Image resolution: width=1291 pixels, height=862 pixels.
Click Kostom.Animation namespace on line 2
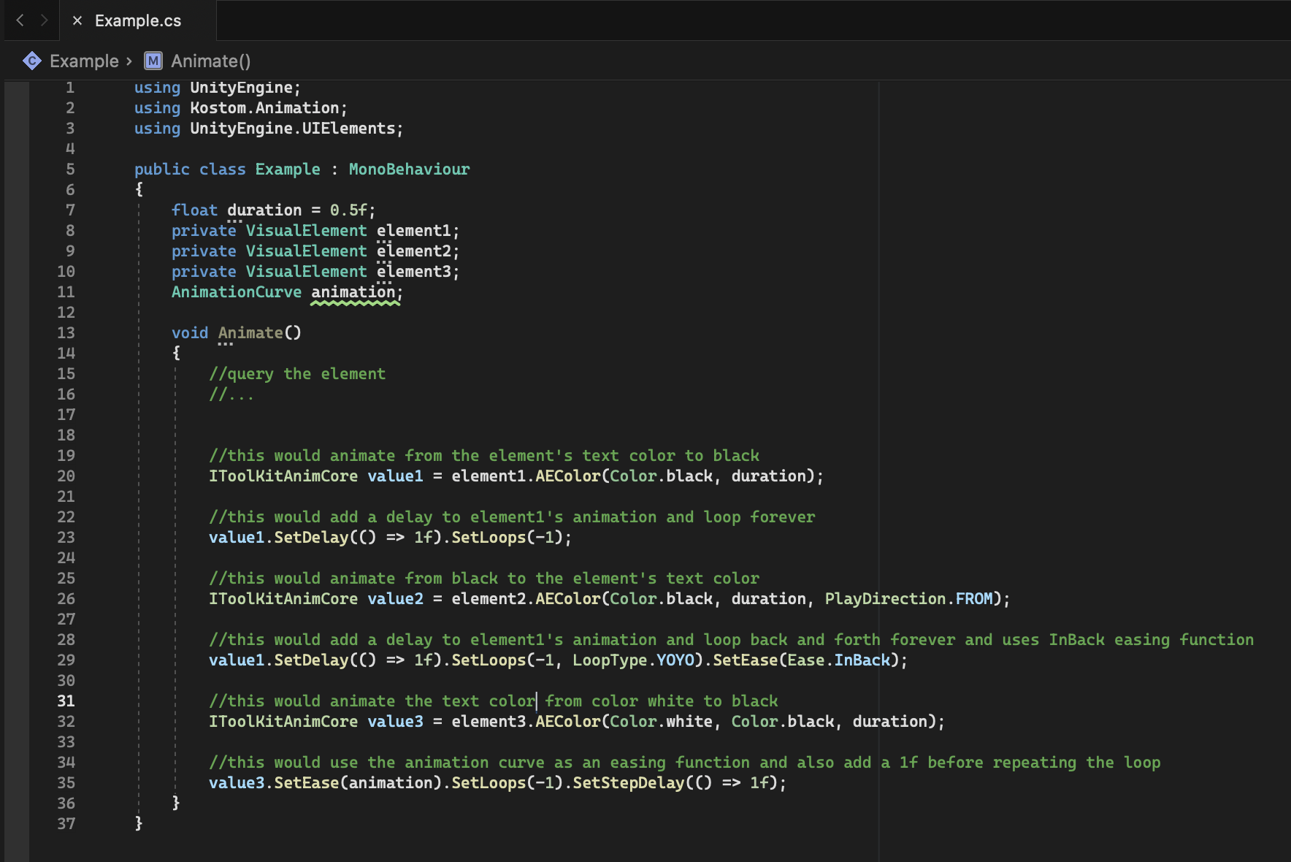[264, 107]
